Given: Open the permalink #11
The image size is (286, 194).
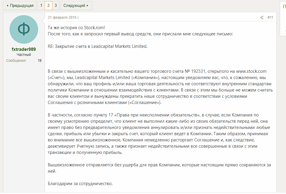Looking at the screenshot, I should point(270,18).
